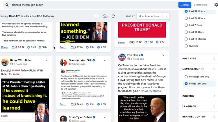View trend chart of 22.0K post
Viewport: 218px width, 122px height.
coord(63,48)
